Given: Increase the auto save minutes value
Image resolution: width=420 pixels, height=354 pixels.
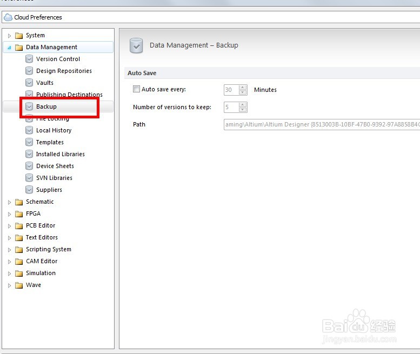Looking at the screenshot, I should tap(243, 88).
